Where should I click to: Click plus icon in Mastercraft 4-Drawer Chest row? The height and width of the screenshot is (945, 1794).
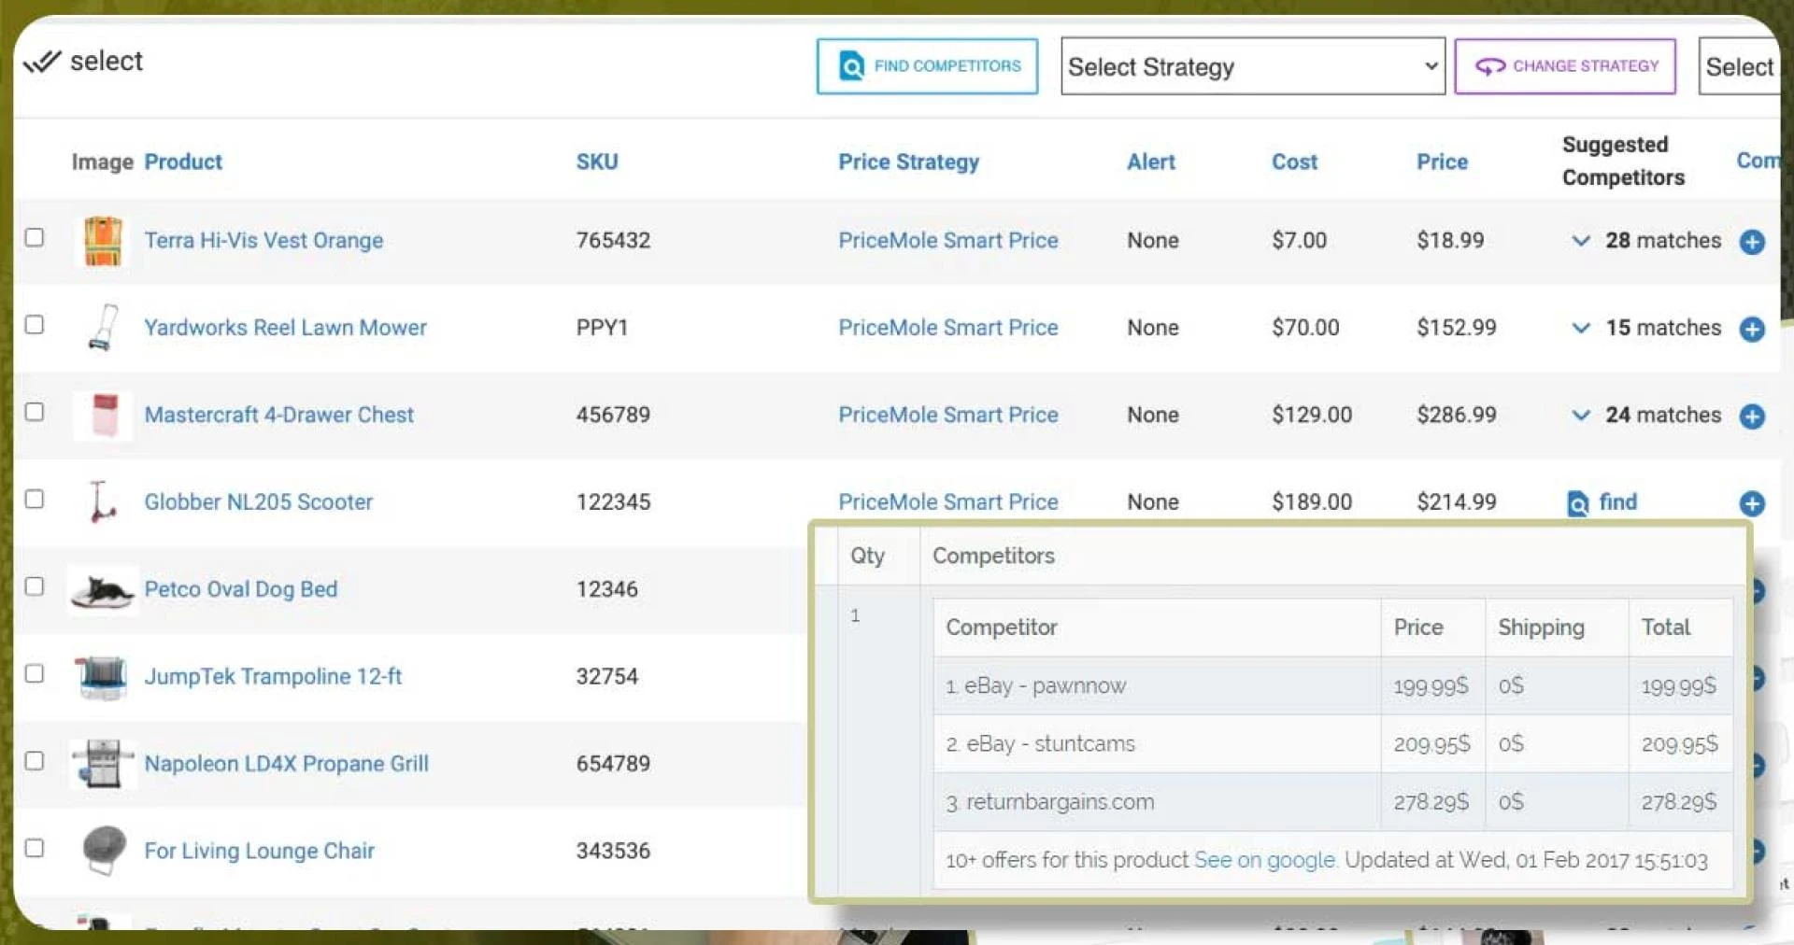(x=1752, y=416)
